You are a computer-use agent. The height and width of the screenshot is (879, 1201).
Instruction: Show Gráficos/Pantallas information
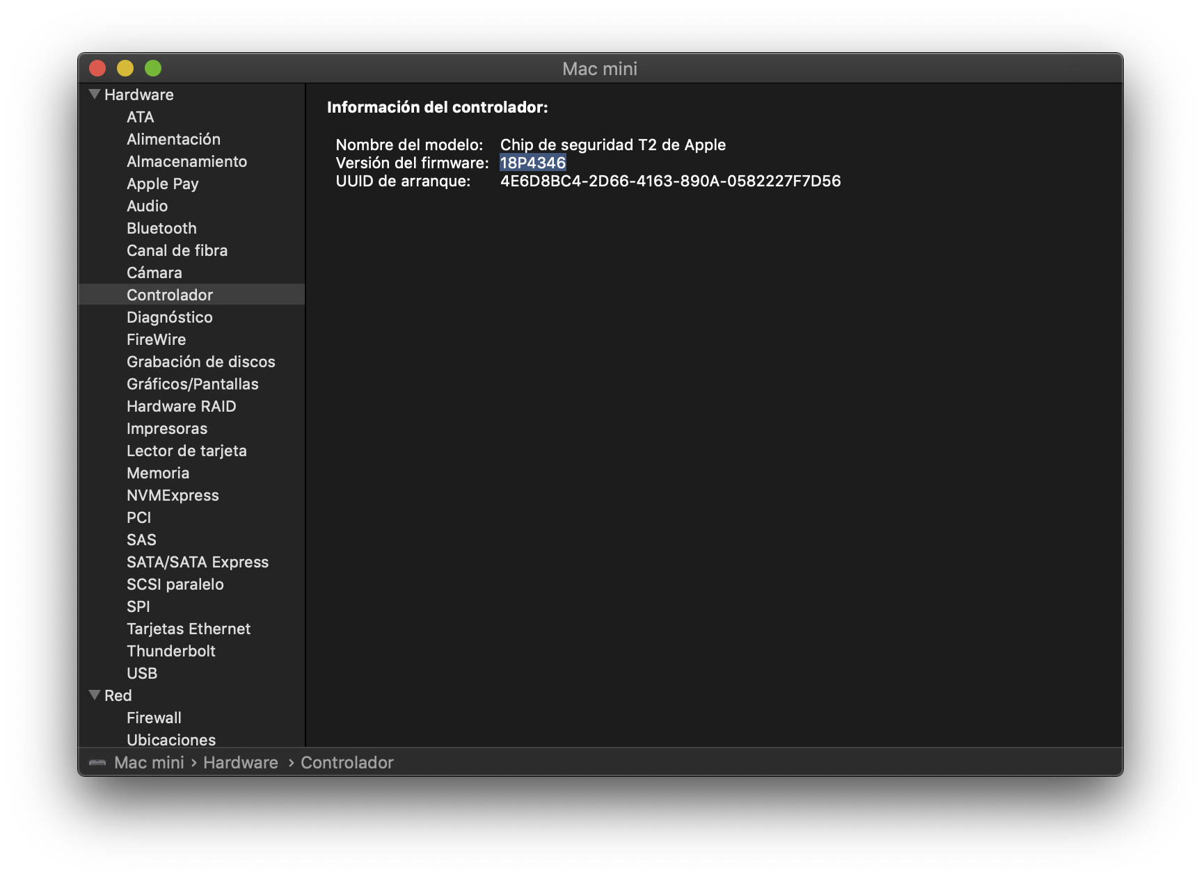[x=191, y=384]
